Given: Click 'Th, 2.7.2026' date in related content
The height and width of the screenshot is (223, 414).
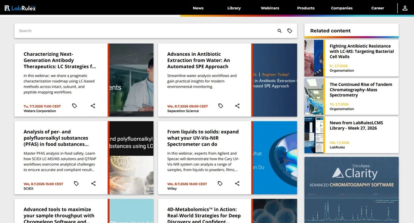Looking at the screenshot, I should 339,104.
